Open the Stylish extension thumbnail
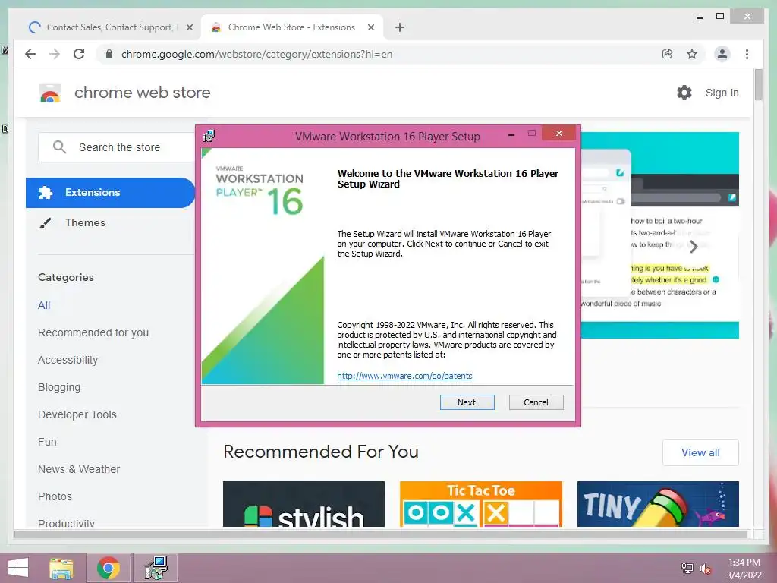777x583 pixels. point(304,504)
